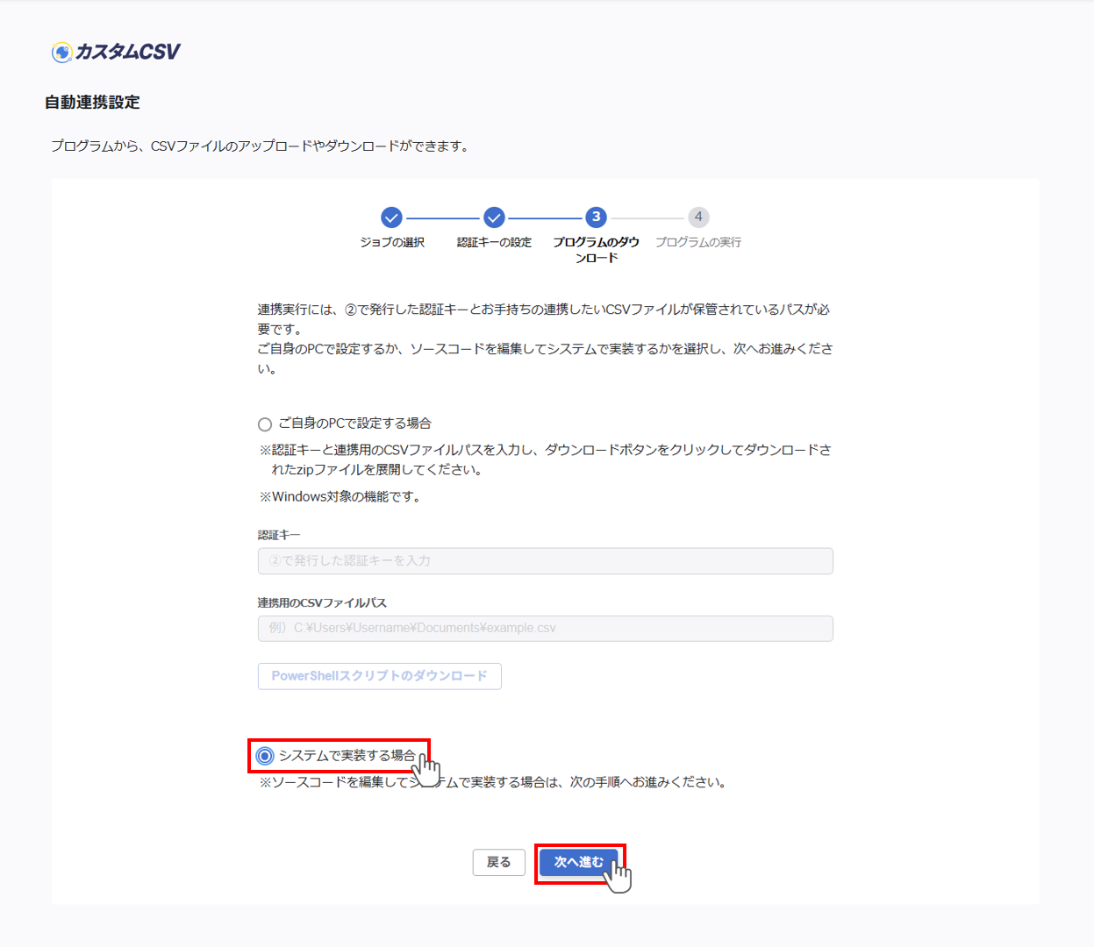The width and height of the screenshot is (1094, 947).
Task: Select the システムで実装する場合 radio button
Action: coord(265,756)
